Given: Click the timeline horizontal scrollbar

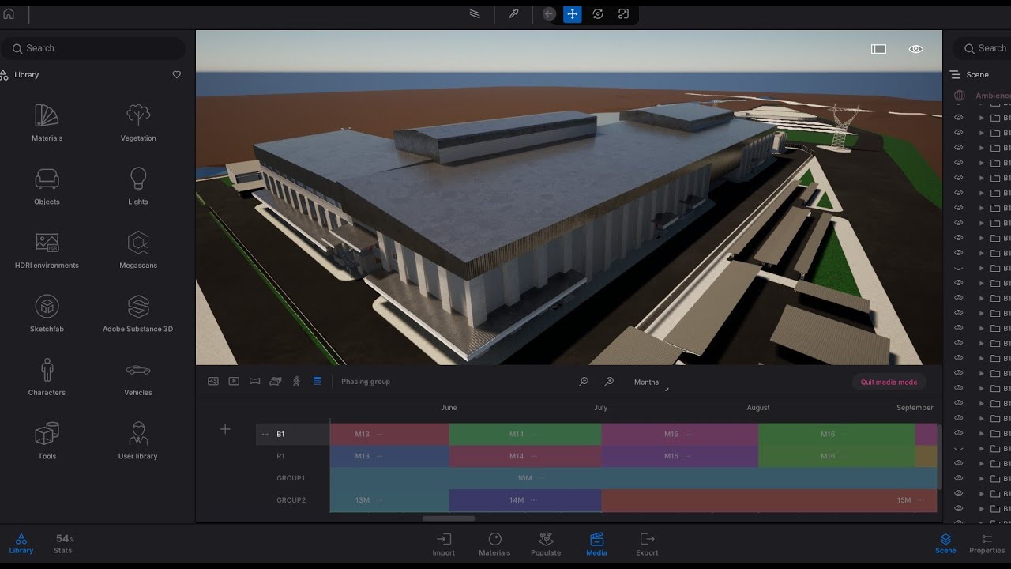Looking at the screenshot, I should pyautogui.click(x=449, y=518).
